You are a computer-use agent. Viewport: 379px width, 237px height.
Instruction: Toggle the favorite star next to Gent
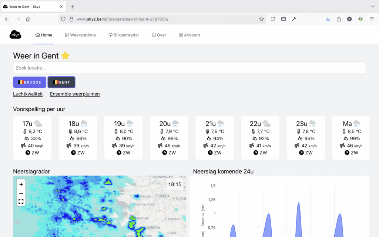tap(66, 56)
